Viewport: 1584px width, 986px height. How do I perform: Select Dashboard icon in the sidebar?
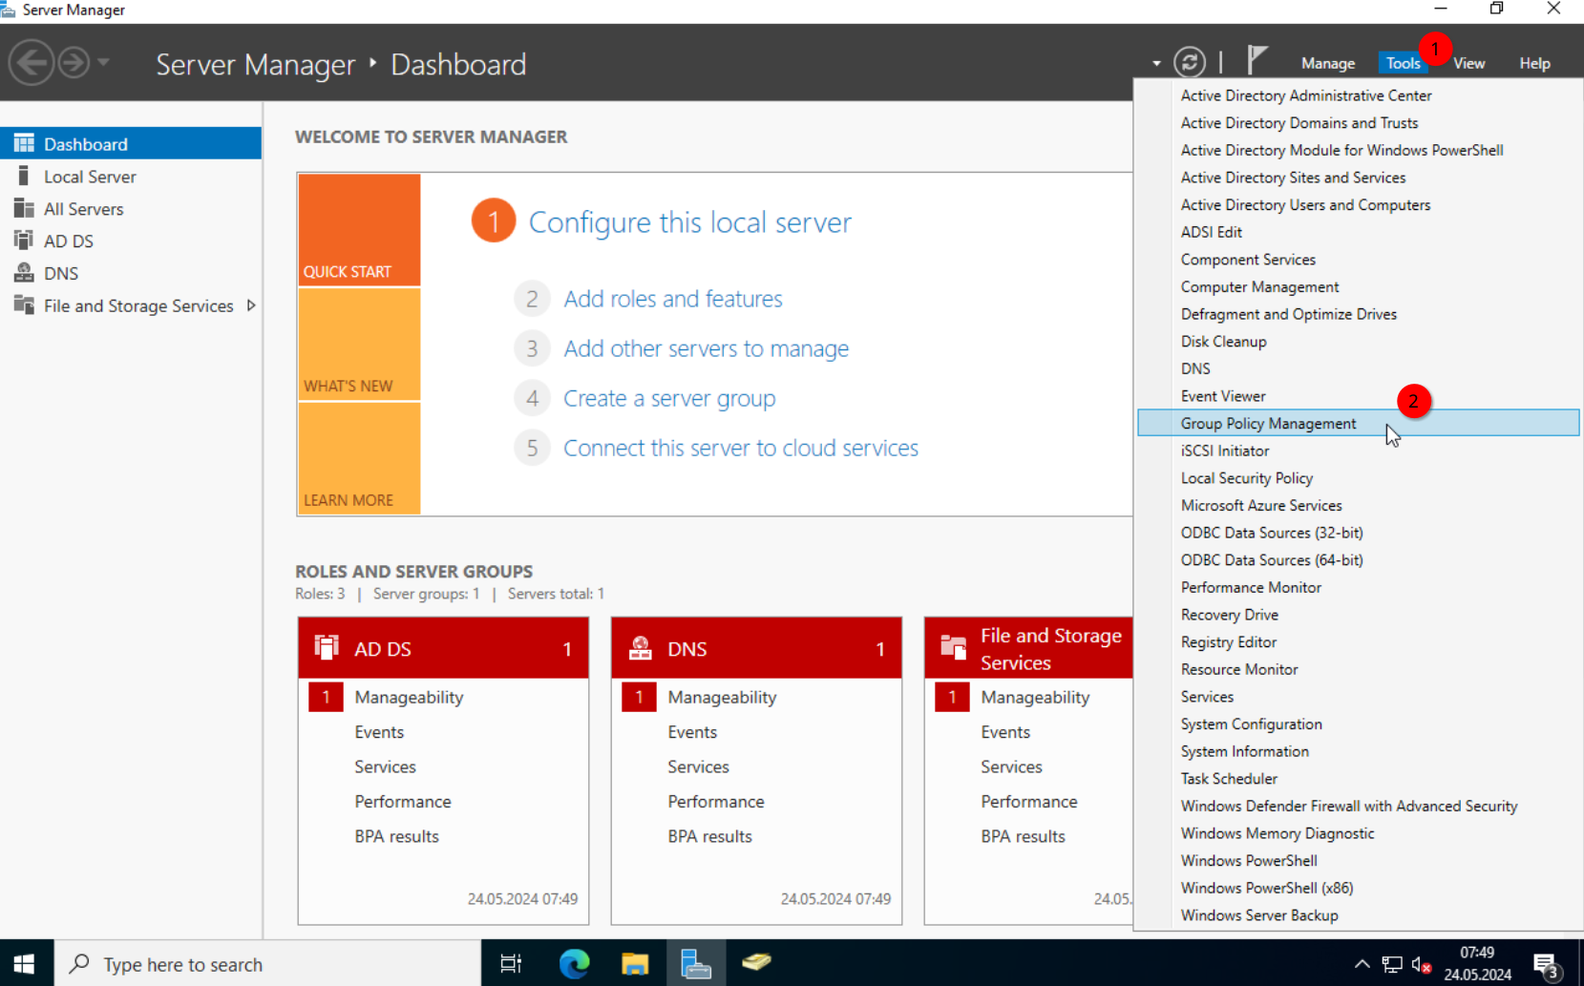click(x=24, y=143)
